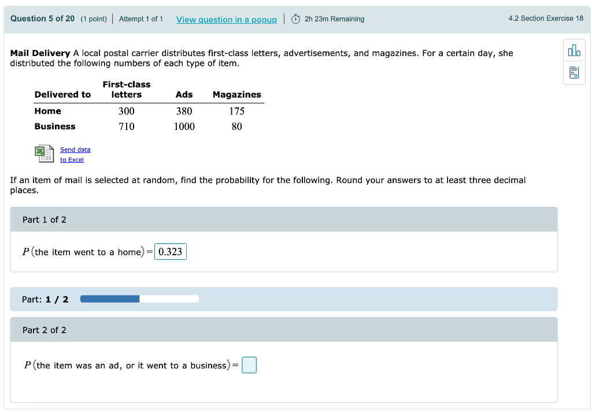Click the "Attempt 1 of 1" label

click(141, 18)
